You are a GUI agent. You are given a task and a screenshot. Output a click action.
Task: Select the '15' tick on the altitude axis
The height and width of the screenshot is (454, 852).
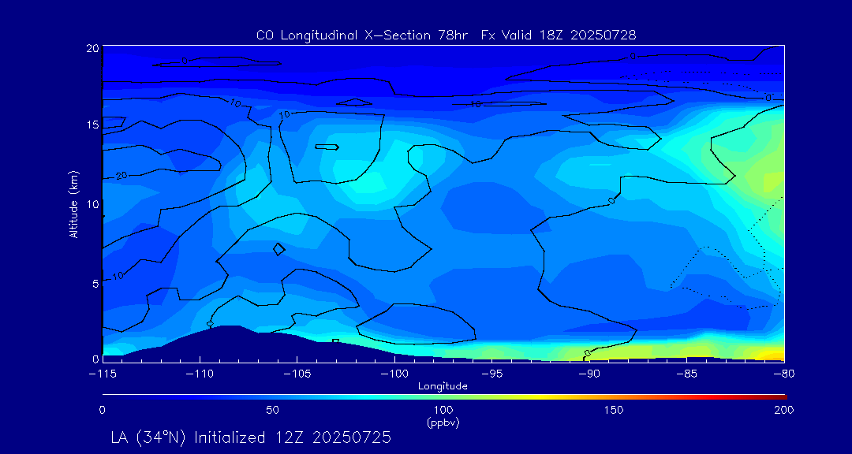point(92,125)
